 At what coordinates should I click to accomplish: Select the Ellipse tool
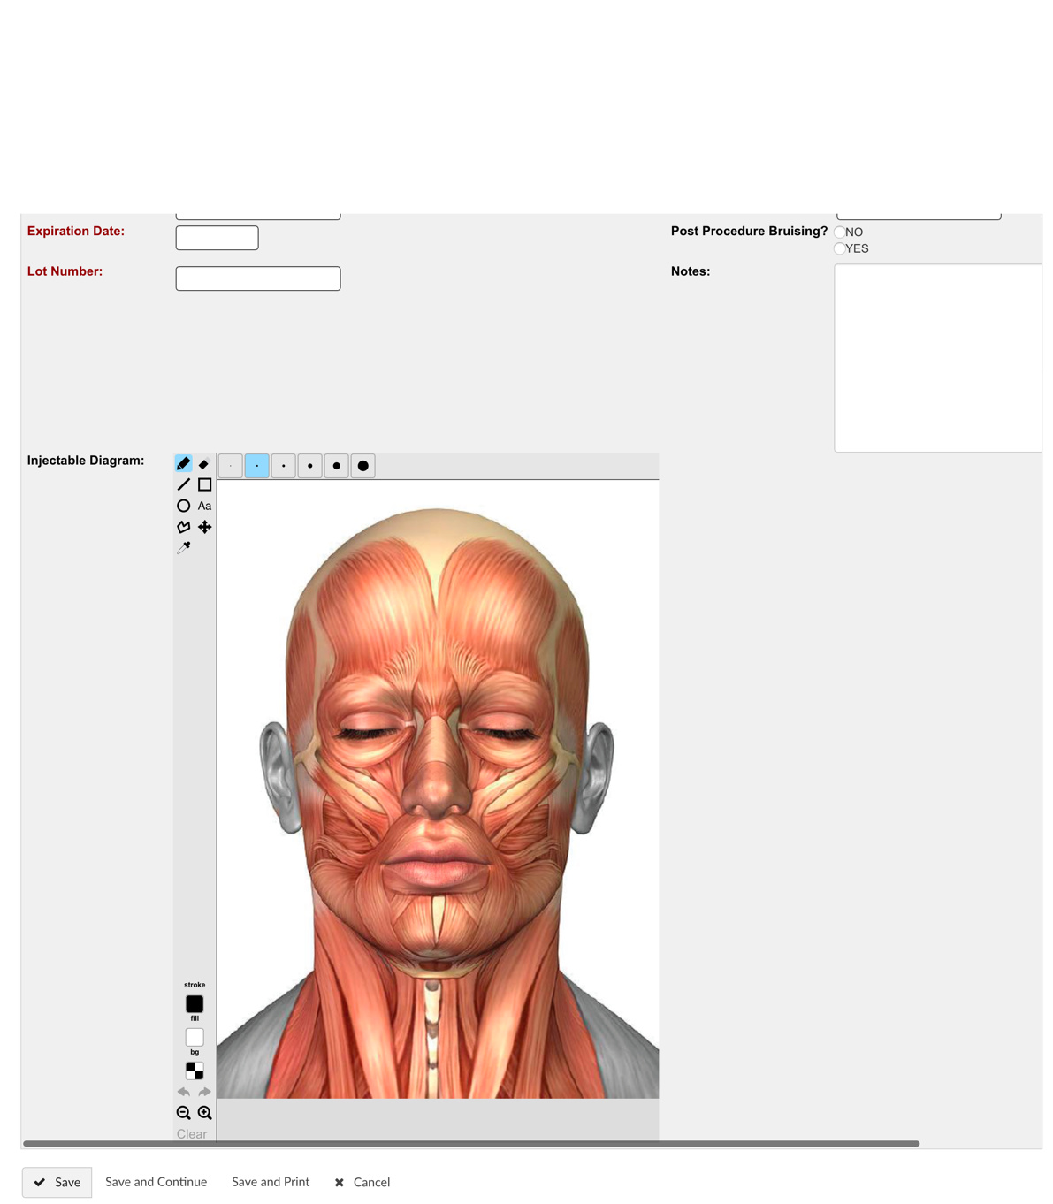pyautogui.click(x=183, y=506)
